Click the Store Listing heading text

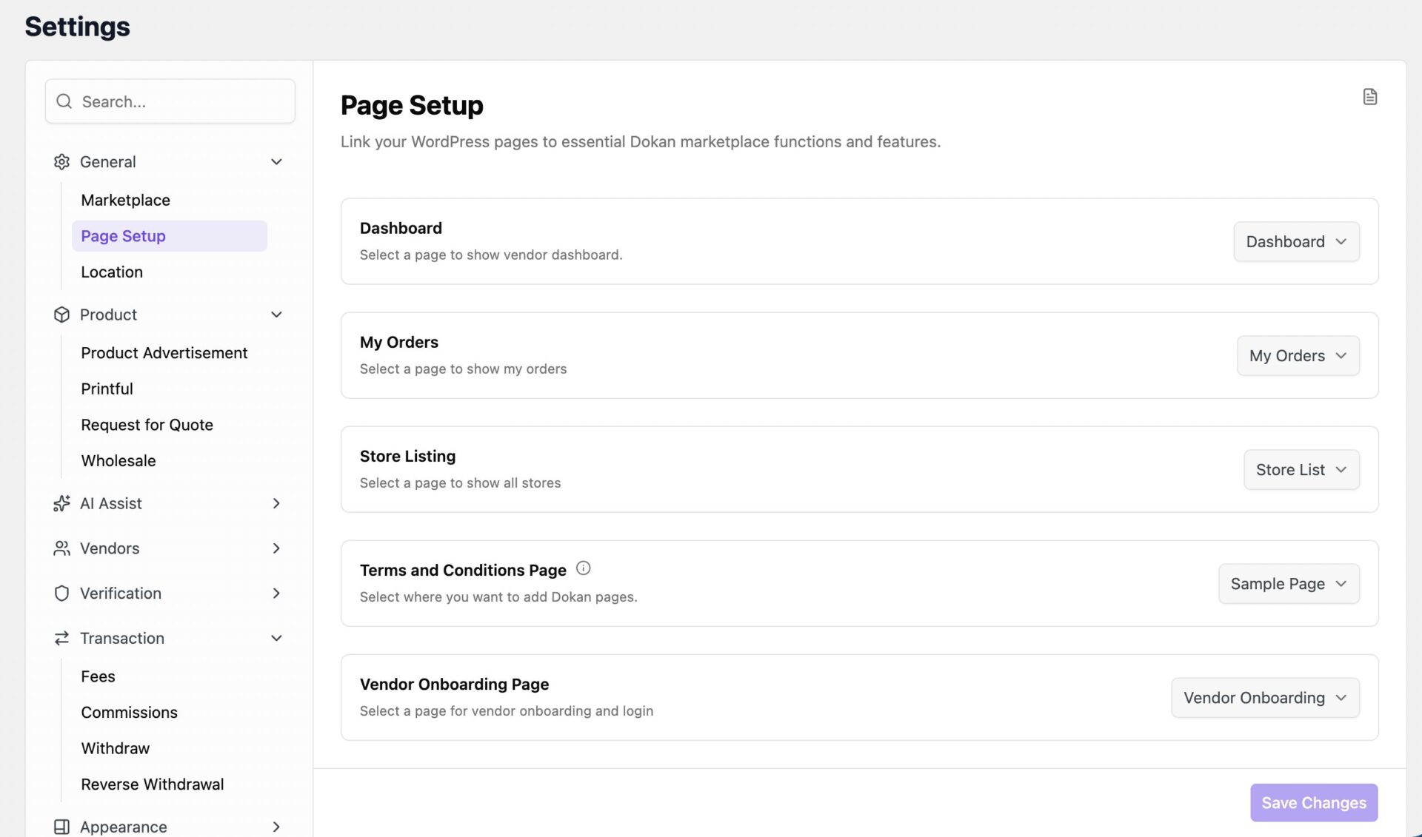point(407,456)
